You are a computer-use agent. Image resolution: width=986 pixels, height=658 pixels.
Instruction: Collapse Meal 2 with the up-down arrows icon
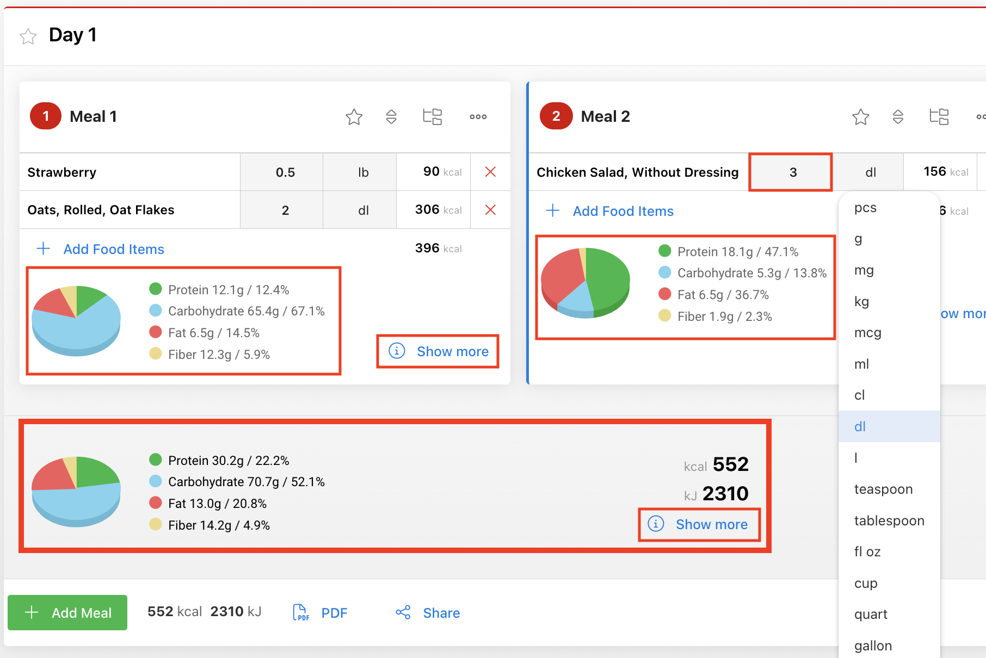(x=898, y=116)
